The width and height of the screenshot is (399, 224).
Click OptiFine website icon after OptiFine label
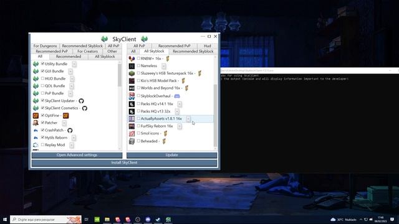coord(65,116)
